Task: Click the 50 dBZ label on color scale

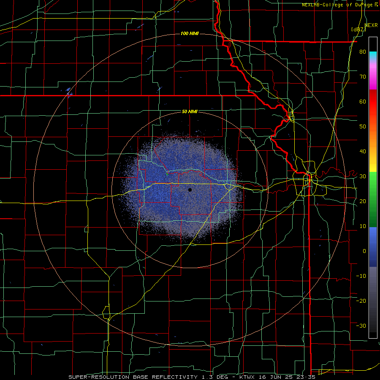Action: [363, 127]
